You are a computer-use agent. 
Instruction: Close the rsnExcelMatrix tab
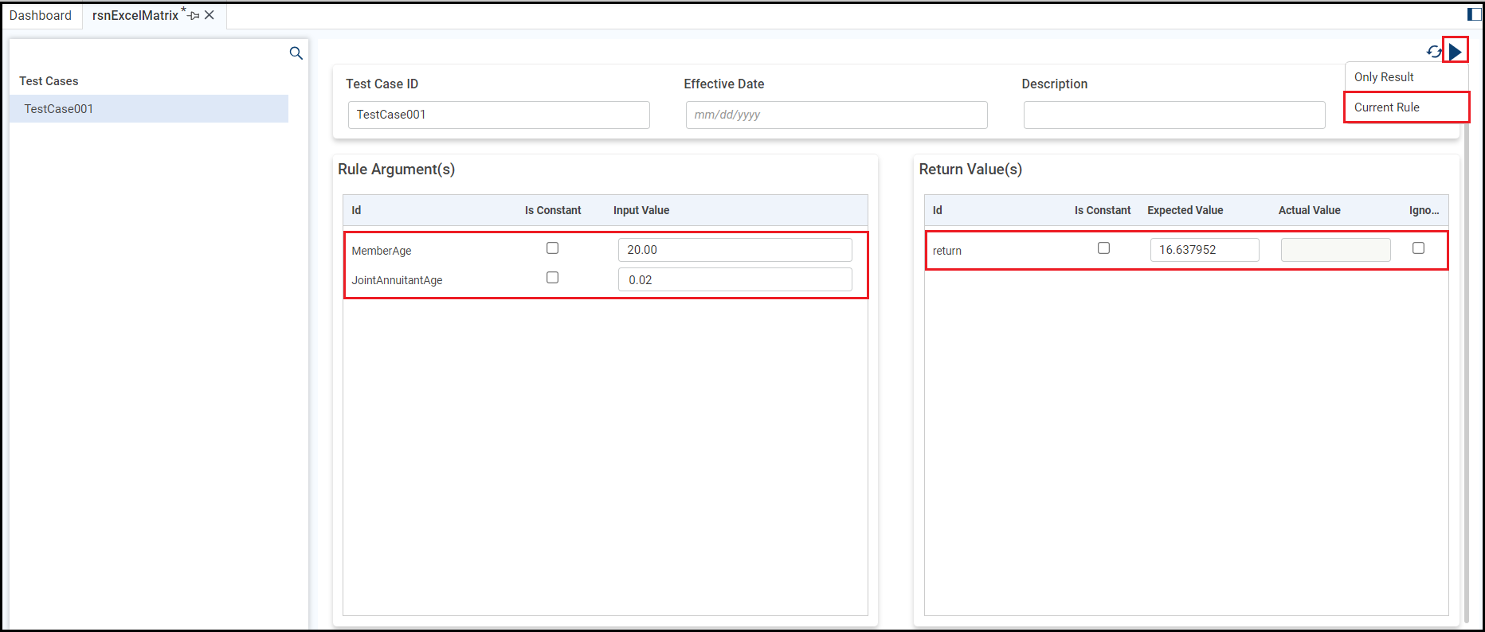[x=210, y=15]
